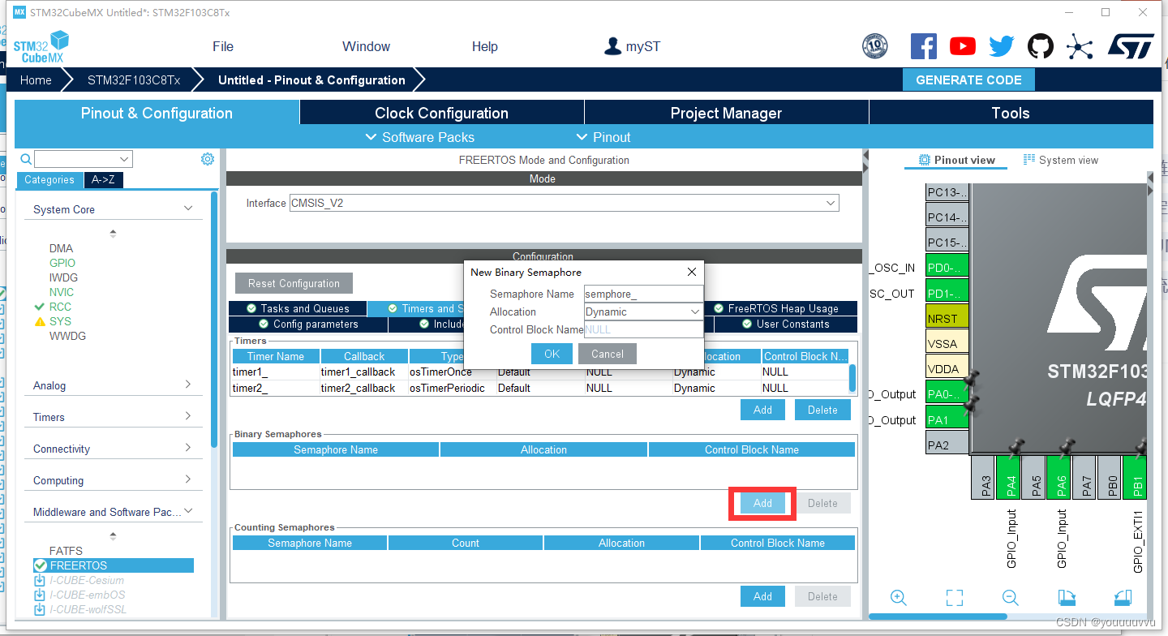Open the Help menu

pyautogui.click(x=484, y=46)
